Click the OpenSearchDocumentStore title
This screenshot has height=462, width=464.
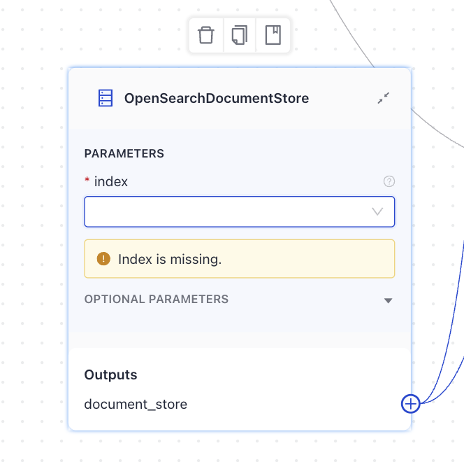pos(217,98)
